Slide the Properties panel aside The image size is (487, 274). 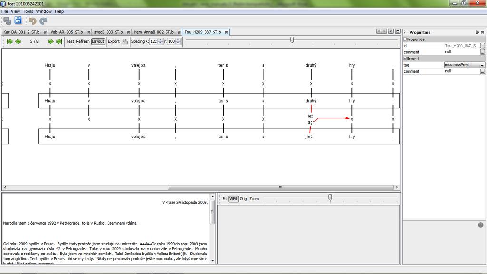coord(477,32)
